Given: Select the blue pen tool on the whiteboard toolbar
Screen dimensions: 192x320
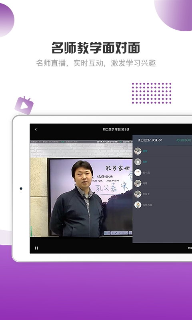Looking at the screenshot, I should click(x=116, y=233).
